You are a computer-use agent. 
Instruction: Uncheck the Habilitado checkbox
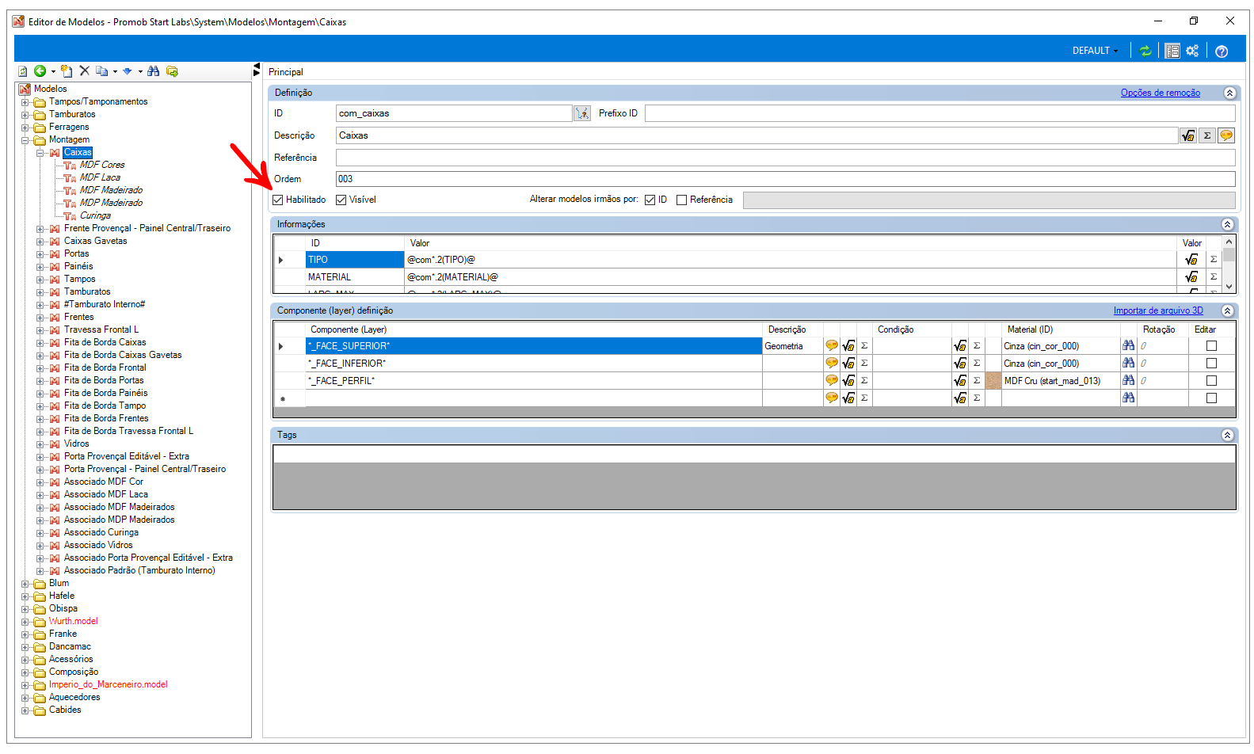point(278,200)
